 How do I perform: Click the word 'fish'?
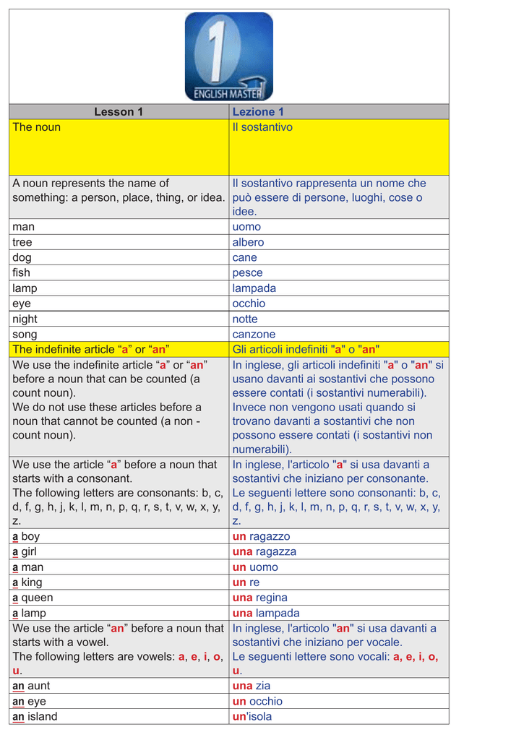point(21,272)
